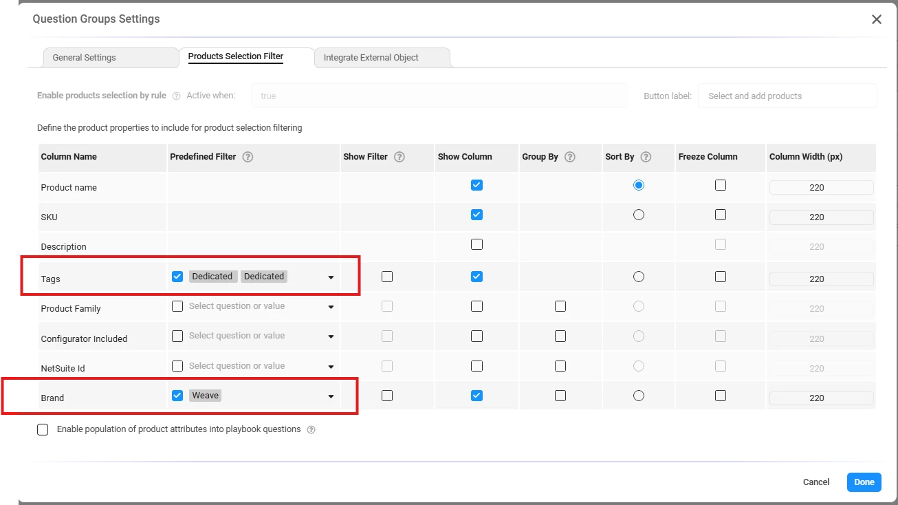
Task: Check Show Column for Description
Action: (477, 244)
